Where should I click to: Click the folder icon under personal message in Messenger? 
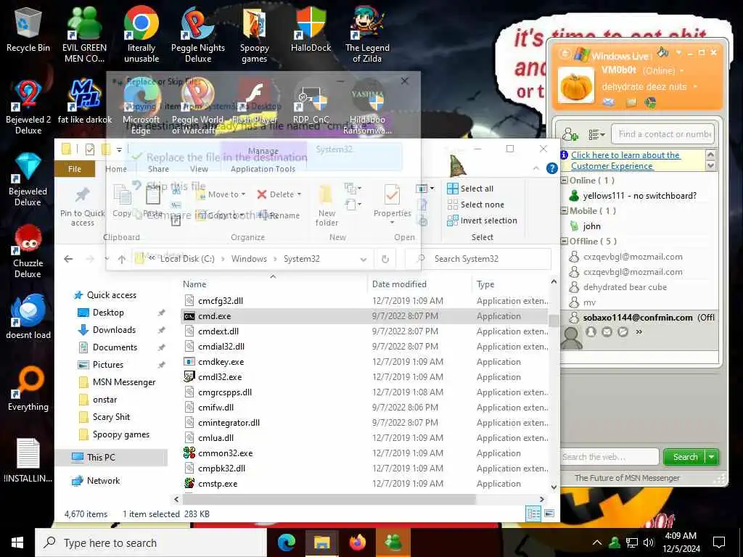click(631, 102)
